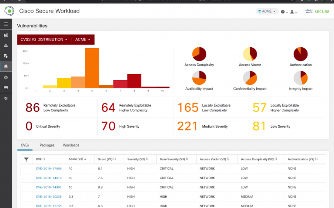Click the Vulnerabilities page heading
Image resolution: width=334 pixels, height=208 pixels.
(32, 26)
